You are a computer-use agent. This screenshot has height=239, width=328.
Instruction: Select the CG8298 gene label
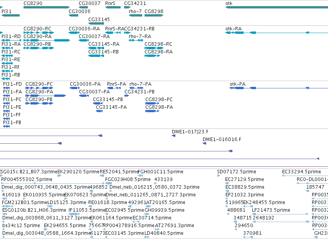pyautogui.click(x=154, y=11)
